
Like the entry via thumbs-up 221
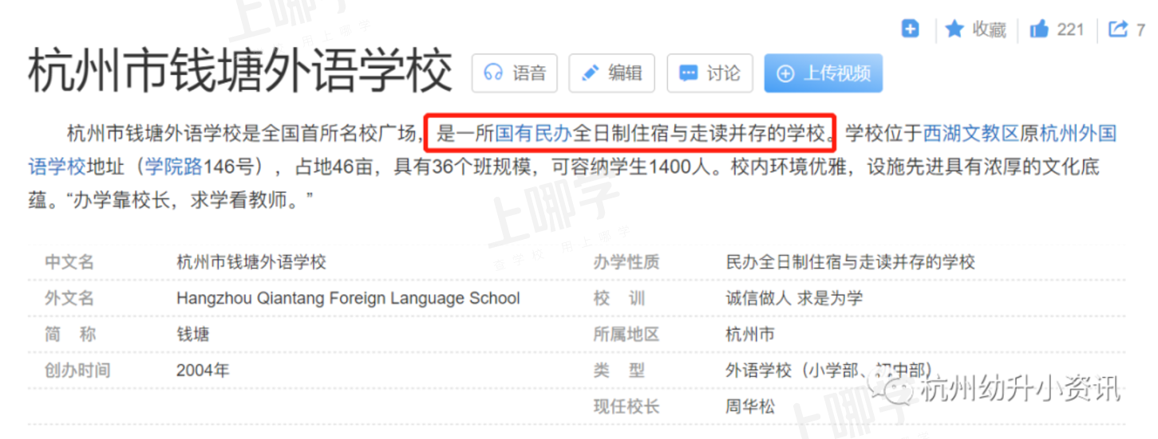tap(1057, 29)
